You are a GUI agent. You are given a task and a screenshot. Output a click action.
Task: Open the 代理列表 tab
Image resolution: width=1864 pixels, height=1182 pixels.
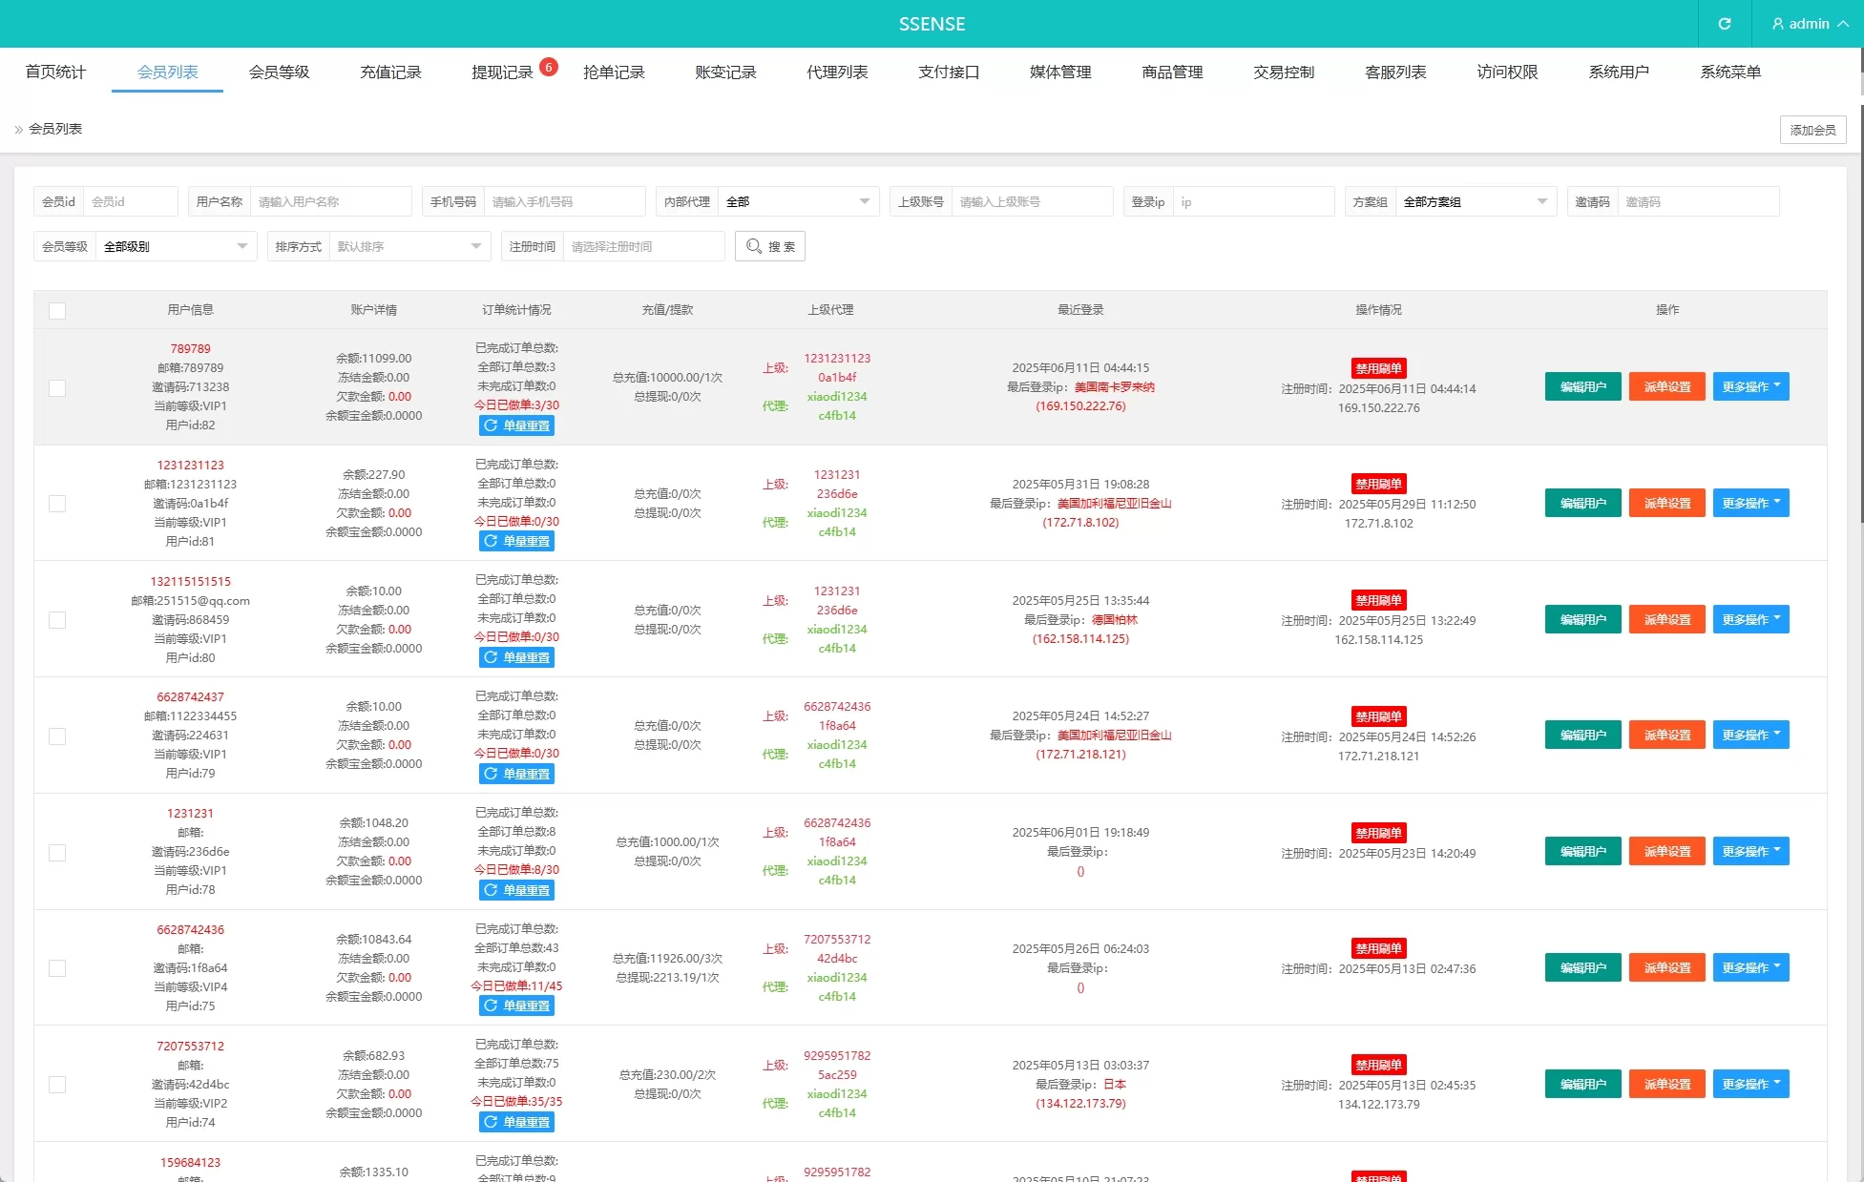[837, 73]
